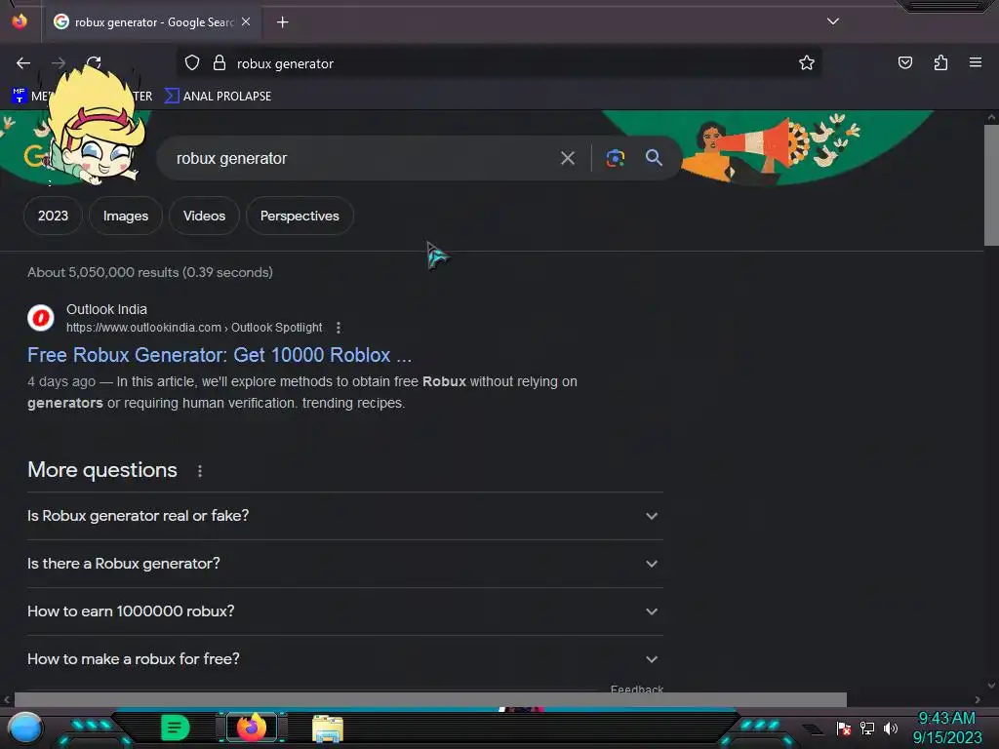This screenshot has height=749, width=999.
Task: Expand 'Is there a Robux generator?' question
Action: pos(344,564)
